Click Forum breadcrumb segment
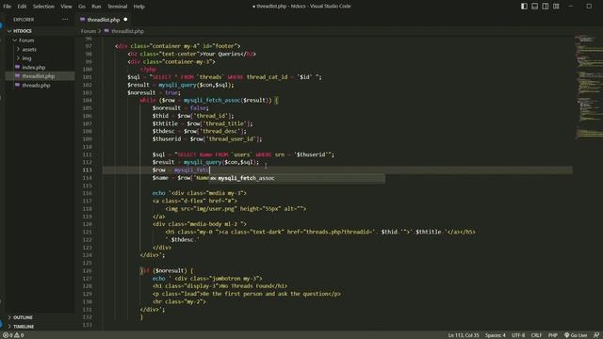 click(88, 31)
